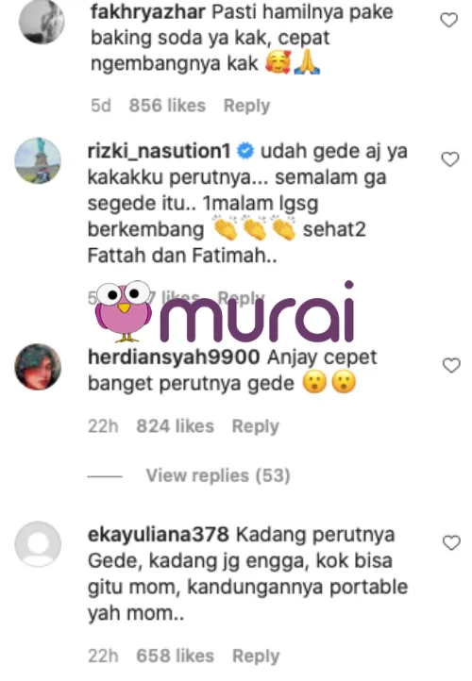View the 824 likes on herdiansyah9900's comment
This screenshot has width=472, height=681.
pos(176,426)
